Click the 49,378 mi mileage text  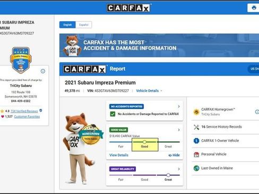[x=72, y=91]
